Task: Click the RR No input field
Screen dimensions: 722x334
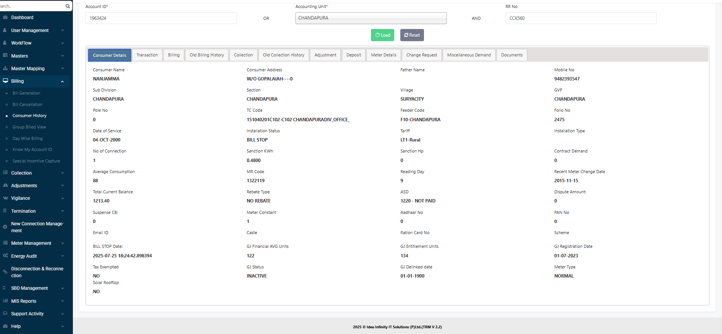Action: (581, 18)
